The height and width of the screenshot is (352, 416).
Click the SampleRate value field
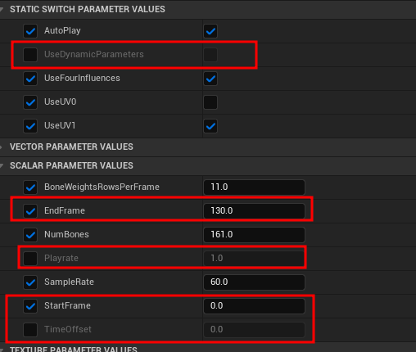click(x=254, y=282)
